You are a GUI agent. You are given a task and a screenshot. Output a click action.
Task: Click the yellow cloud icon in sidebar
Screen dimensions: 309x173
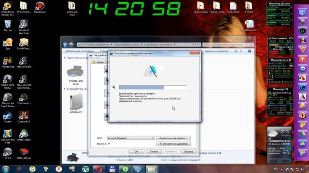point(303,144)
